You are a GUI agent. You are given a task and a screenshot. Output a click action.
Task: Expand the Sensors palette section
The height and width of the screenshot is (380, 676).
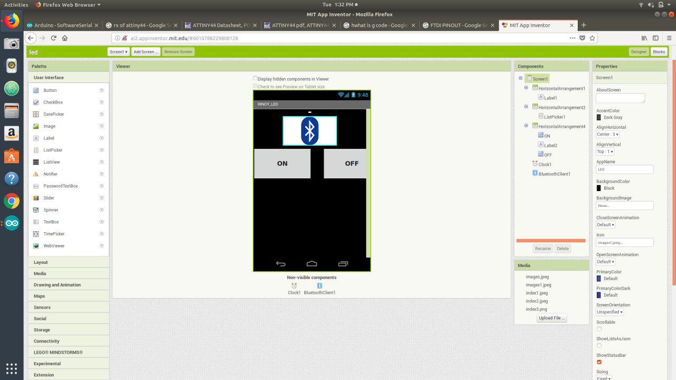pos(69,307)
